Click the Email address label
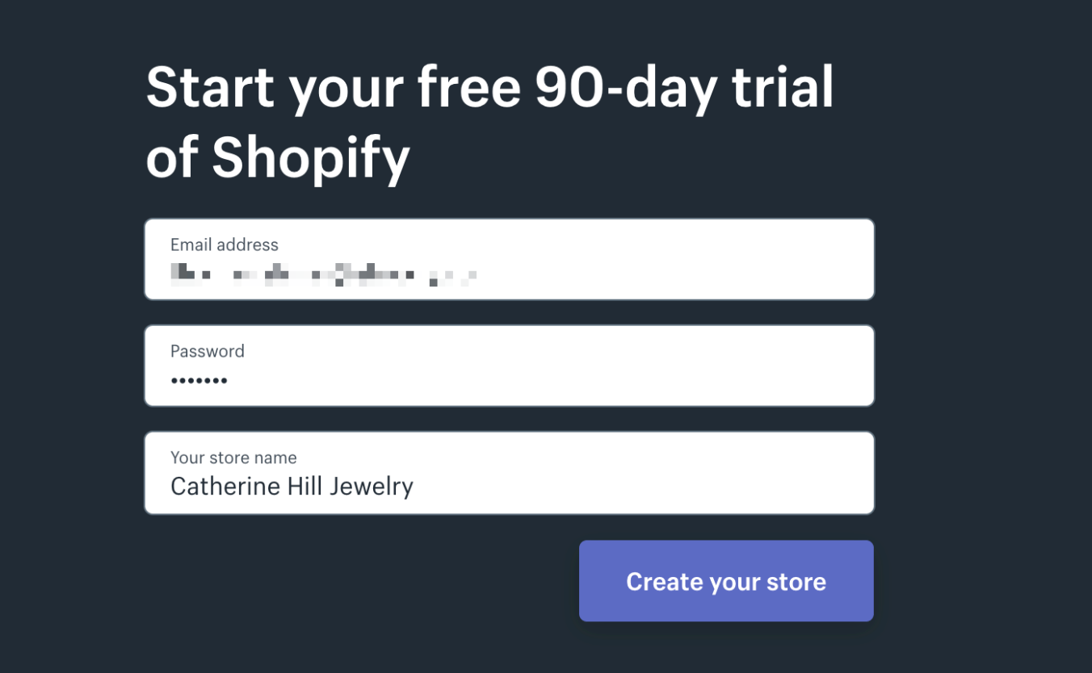Viewport: 1092px width, 673px height. 224,244
